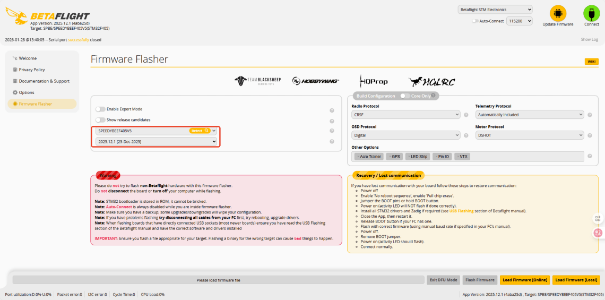Enable Expert Mode toggle
Screen dimensions: 605x300
click(100, 109)
